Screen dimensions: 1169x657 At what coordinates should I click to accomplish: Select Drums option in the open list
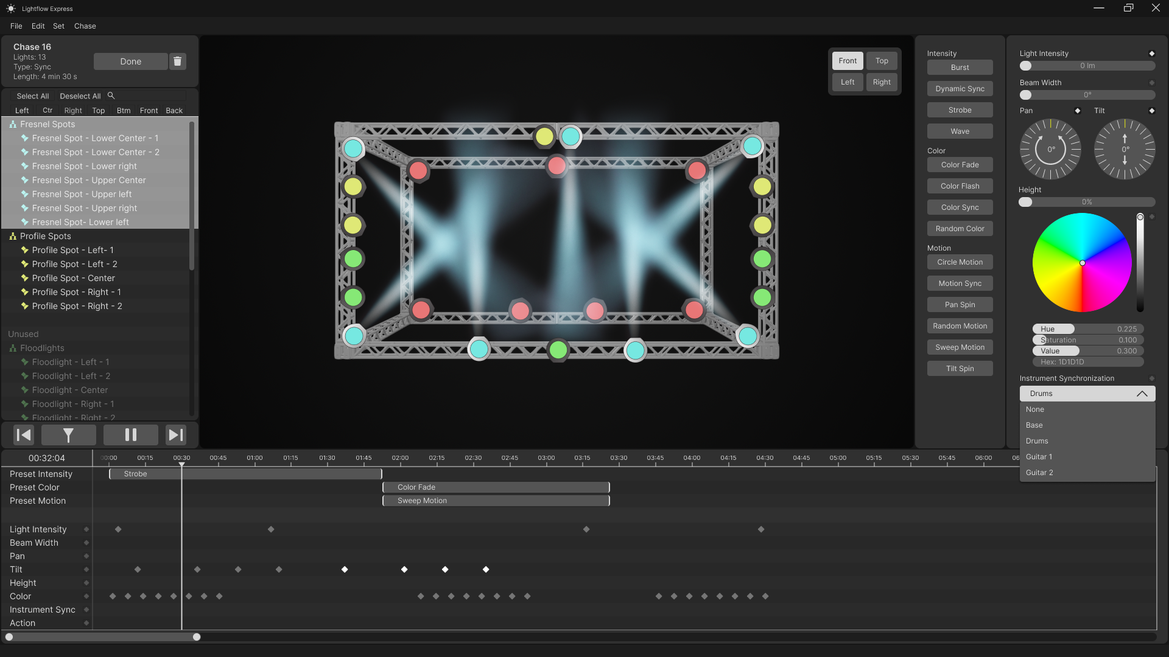tap(1087, 441)
